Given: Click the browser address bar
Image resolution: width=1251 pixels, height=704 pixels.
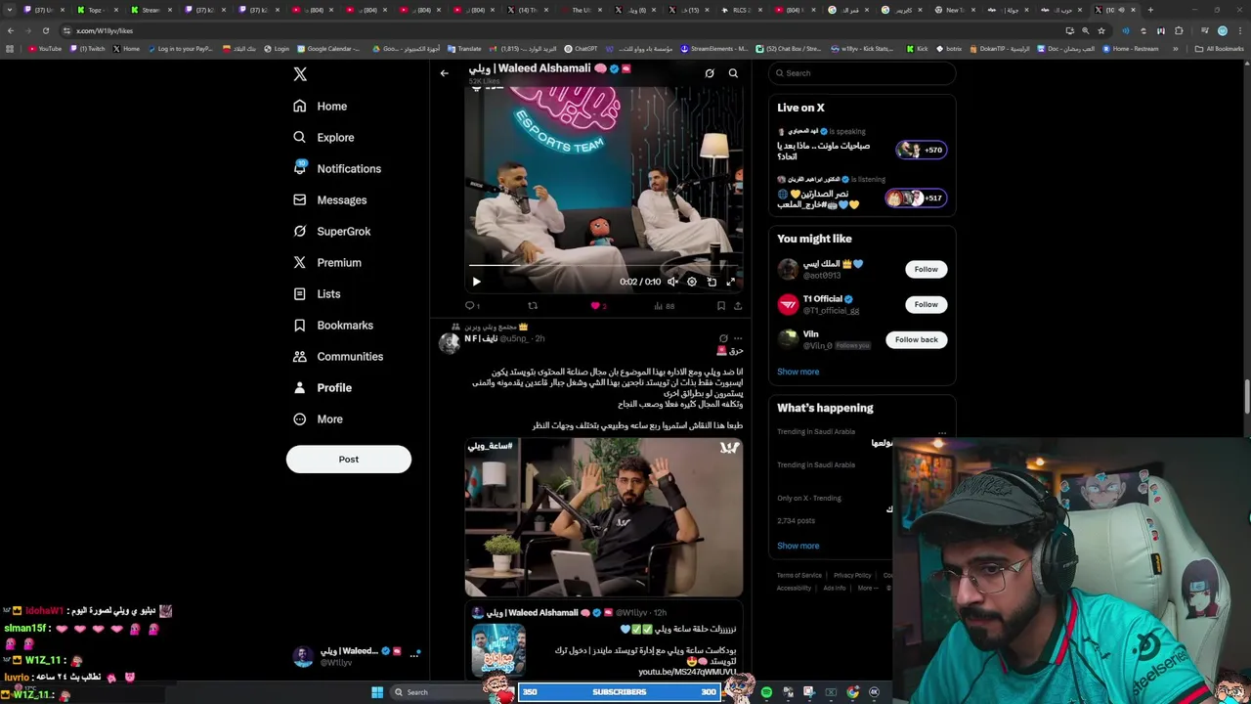Looking at the screenshot, I should (567, 30).
